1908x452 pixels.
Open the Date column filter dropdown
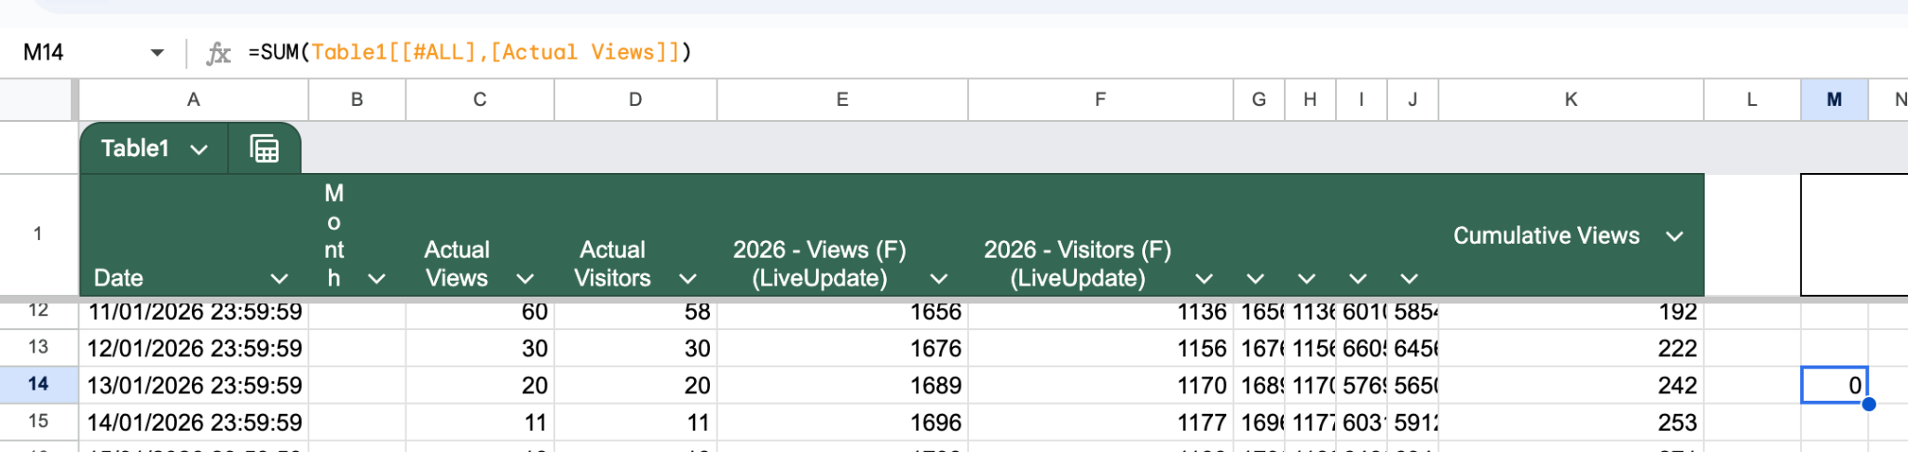coord(279,279)
